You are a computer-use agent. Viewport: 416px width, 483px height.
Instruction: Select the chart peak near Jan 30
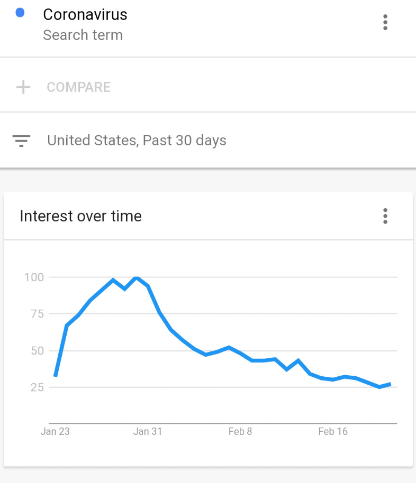[x=136, y=277]
